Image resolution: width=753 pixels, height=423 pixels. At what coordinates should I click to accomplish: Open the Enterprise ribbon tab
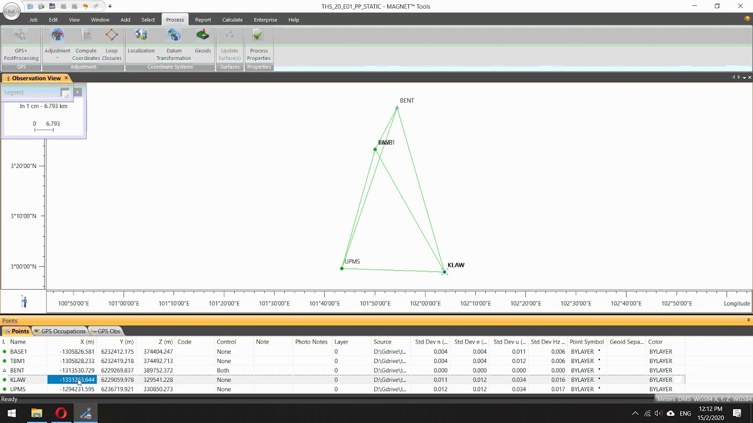click(x=265, y=19)
